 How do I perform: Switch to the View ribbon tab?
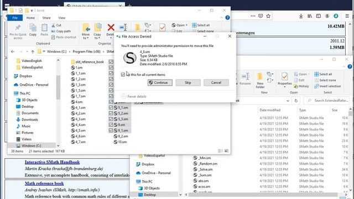61,18
